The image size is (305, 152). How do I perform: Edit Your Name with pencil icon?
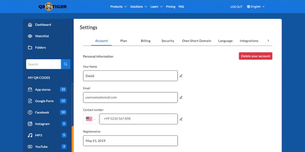[x=181, y=76]
